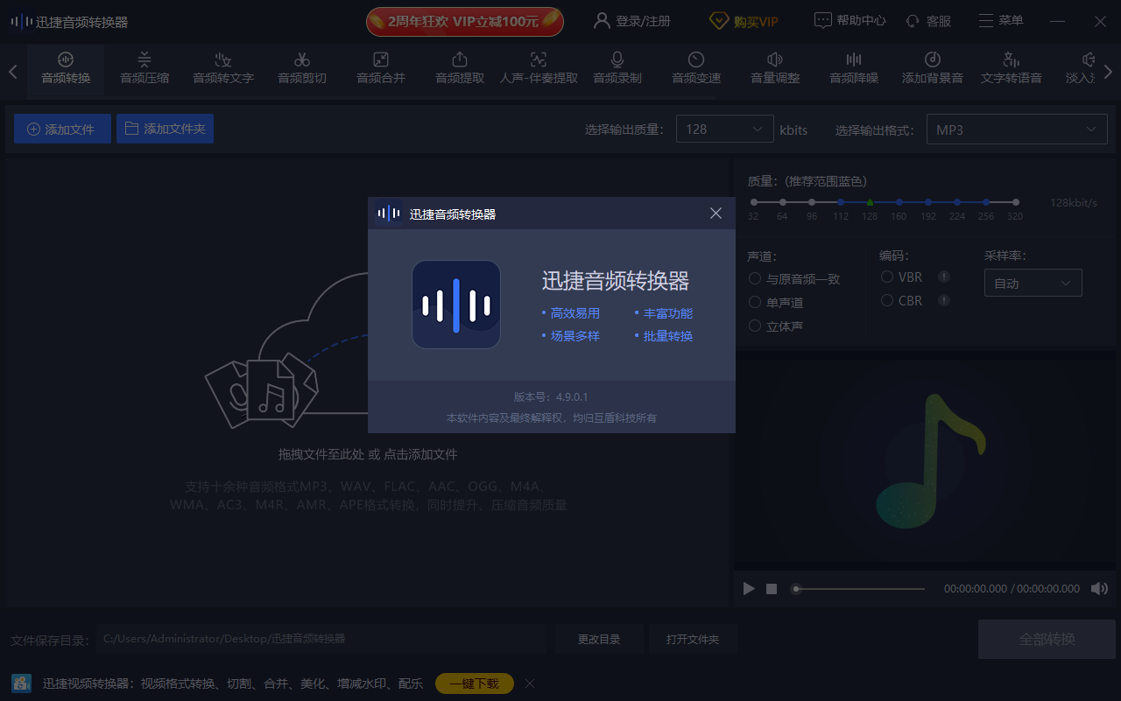Click the stop button in preview

(772, 589)
